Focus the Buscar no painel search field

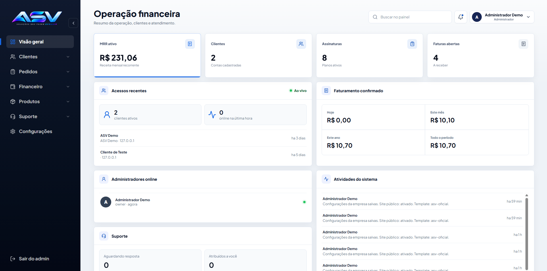(410, 17)
